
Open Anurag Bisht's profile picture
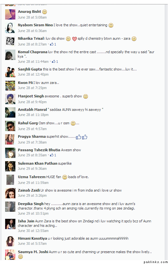coord(10,14)
